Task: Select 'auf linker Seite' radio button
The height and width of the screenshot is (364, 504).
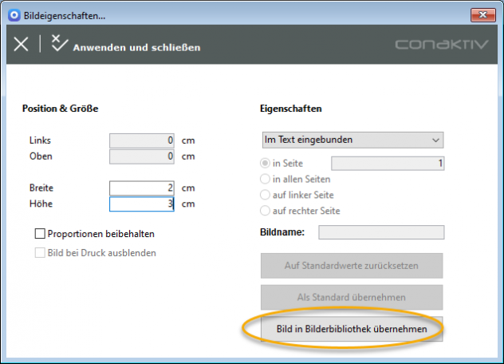Action: (x=266, y=195)
